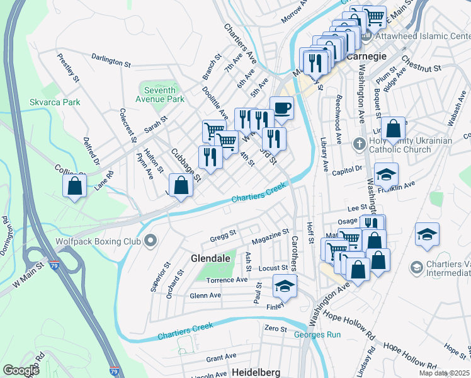Click the Wolfpack Boxing Club text label
Image resolution: width=471 pixels, height=378 pixels.
98,241
